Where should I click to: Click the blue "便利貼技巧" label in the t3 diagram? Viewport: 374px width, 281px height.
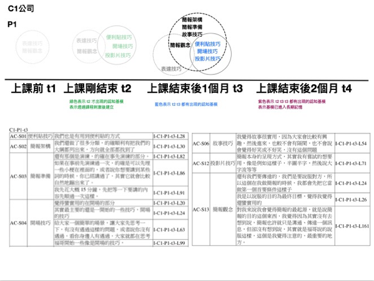pyautogui.click(x=207, y=44)
